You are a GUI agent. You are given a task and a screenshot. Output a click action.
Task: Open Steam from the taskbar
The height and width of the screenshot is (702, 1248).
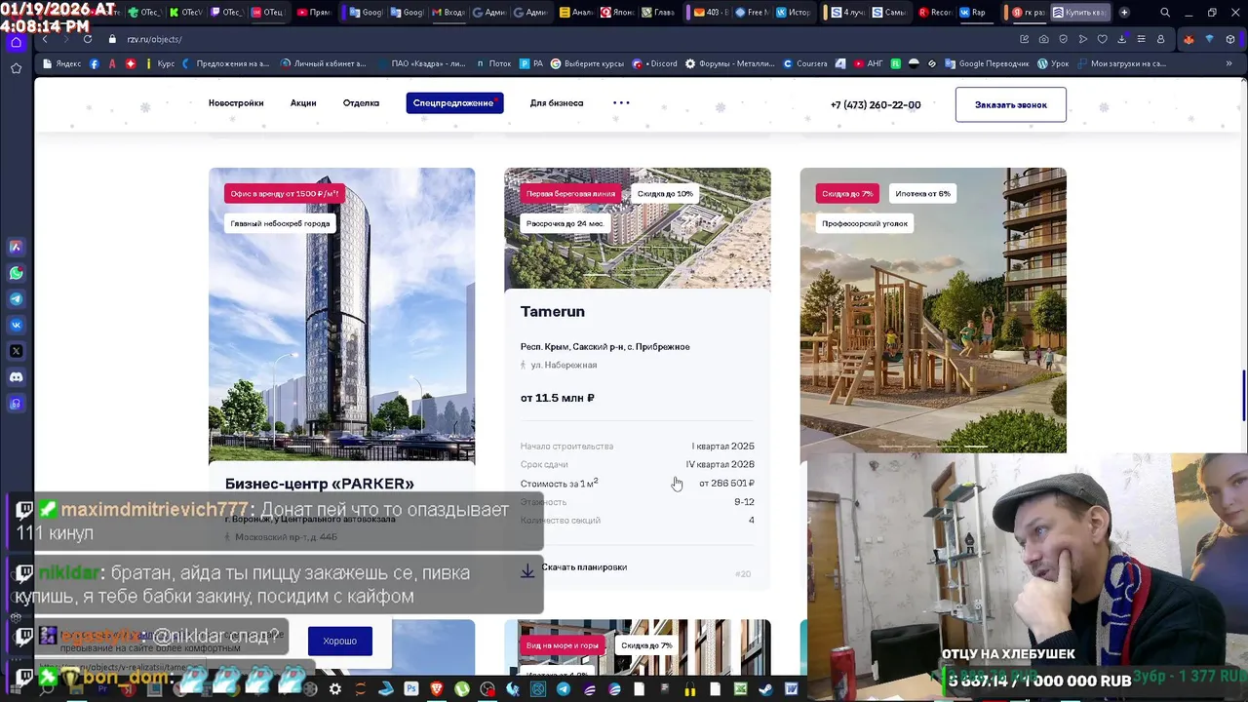pos(766,689)
